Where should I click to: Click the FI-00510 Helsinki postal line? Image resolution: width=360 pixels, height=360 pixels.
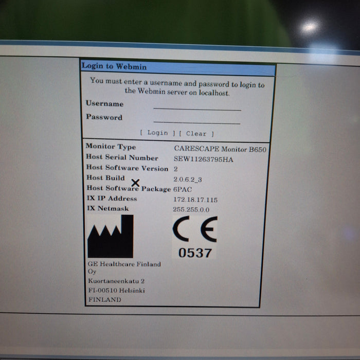pos(116,291)
